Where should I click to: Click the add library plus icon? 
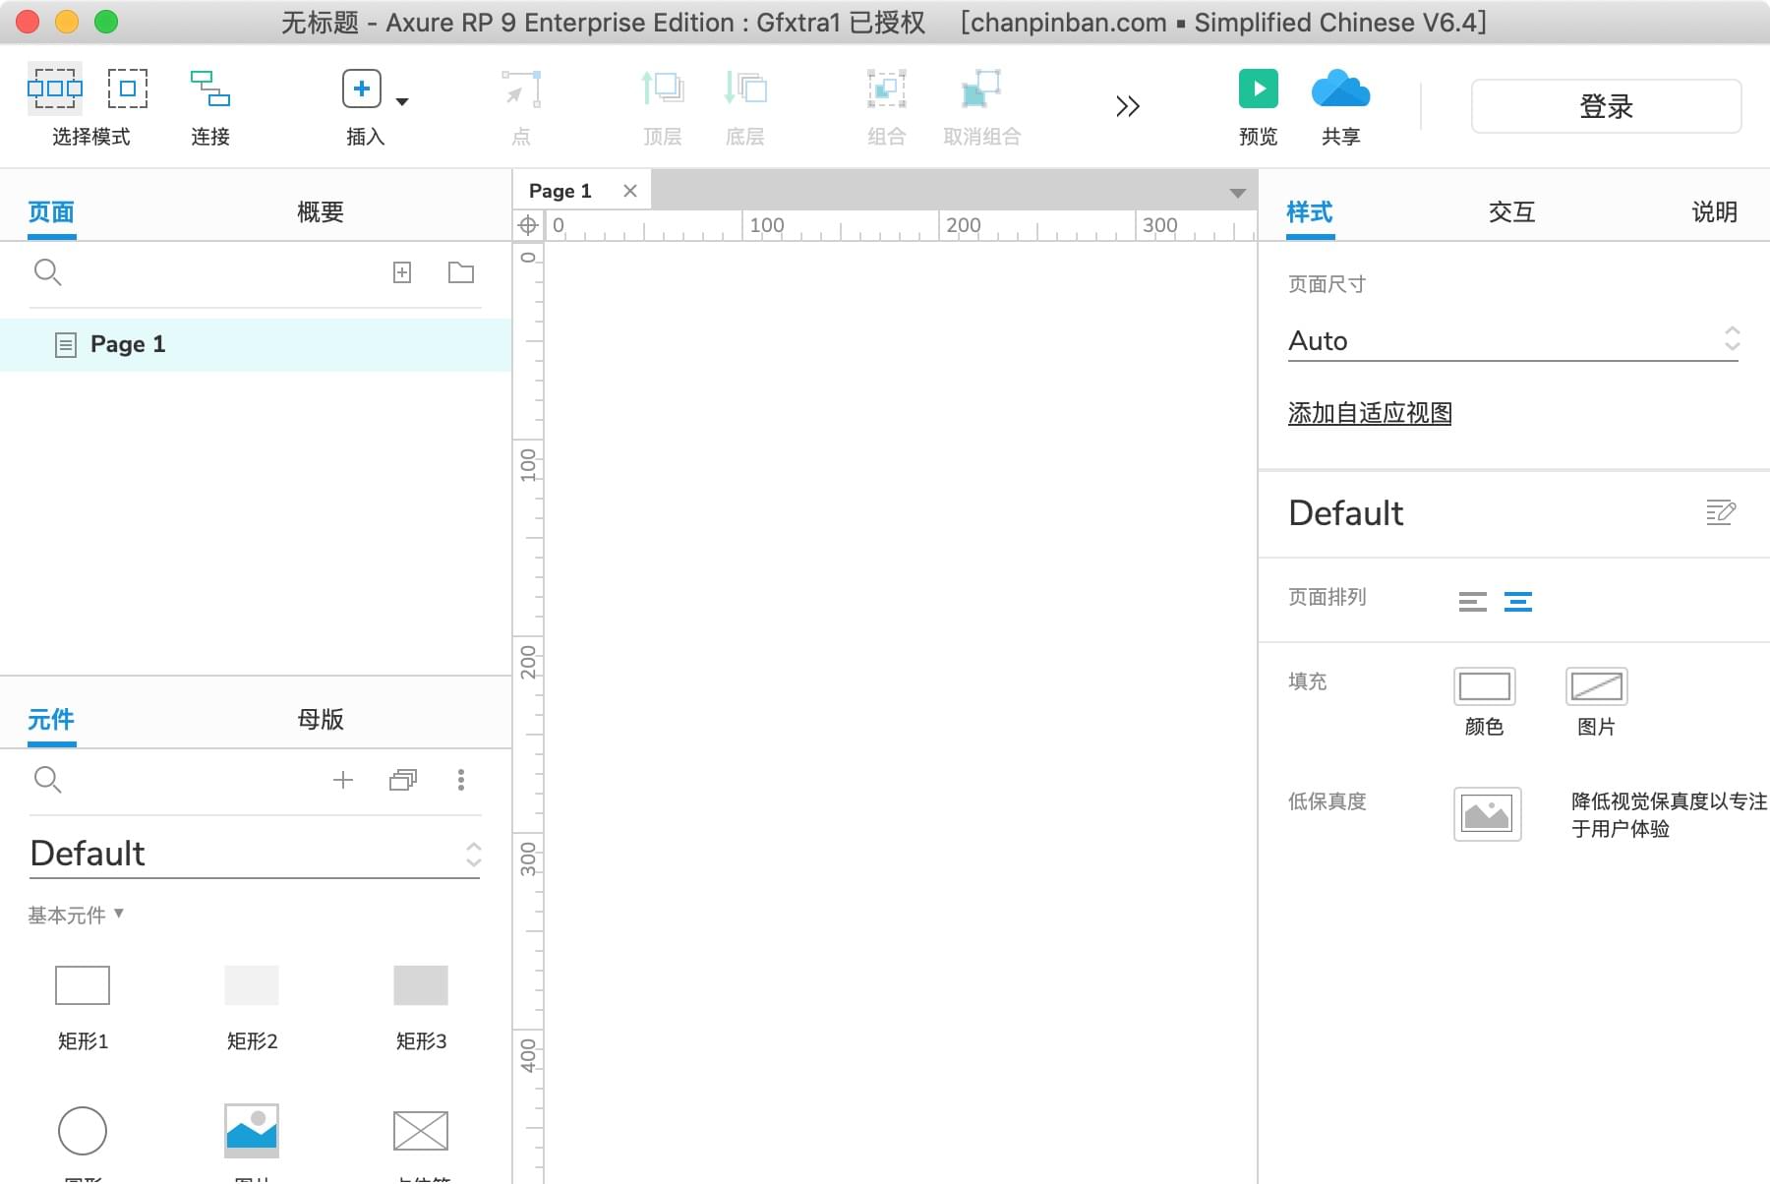(343, 780)
